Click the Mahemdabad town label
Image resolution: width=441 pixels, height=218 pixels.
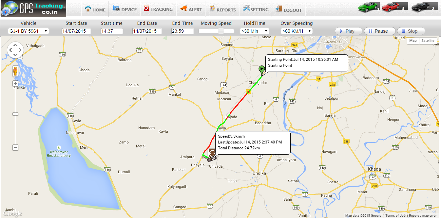[x=406, y=138]
